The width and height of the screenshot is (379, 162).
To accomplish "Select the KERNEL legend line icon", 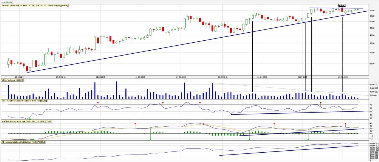I will point(3,2).
